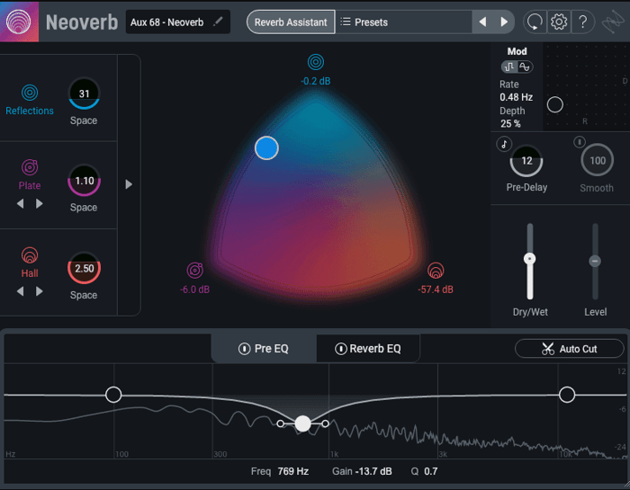Click the iZotope logo icon in the header
Screen dimensions: 630x490
coord(613,22)
